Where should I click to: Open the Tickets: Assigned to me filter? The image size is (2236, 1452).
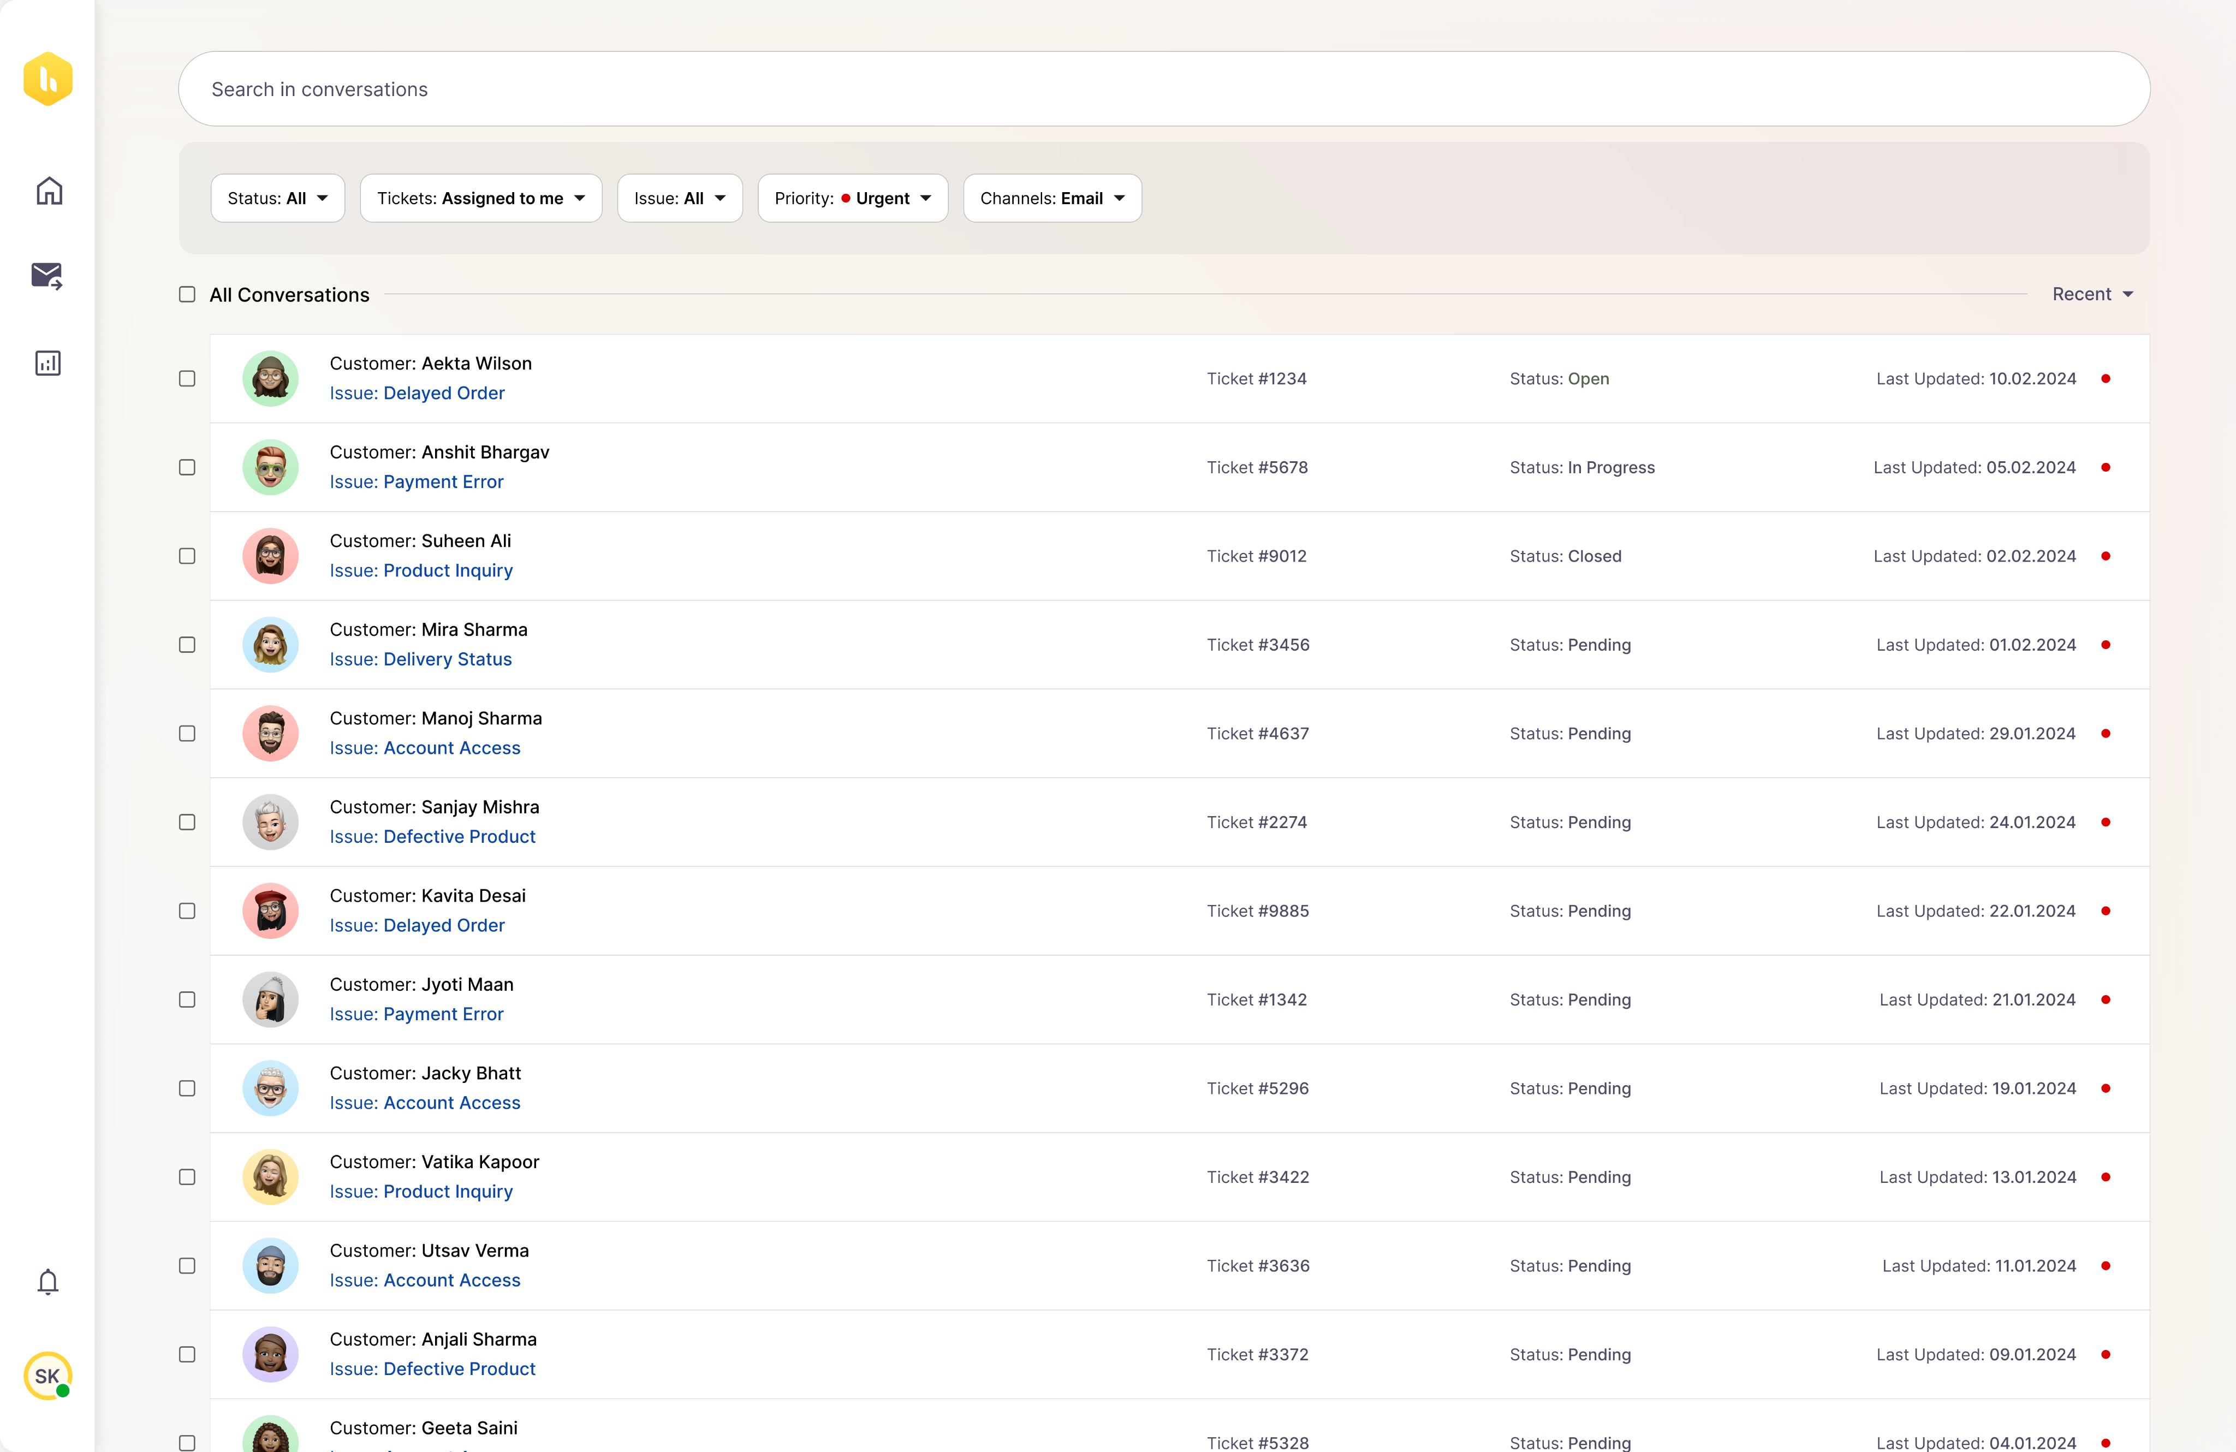[x=480, y=198]
